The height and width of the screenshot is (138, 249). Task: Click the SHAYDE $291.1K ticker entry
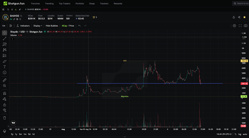click(x=37, y=10)
